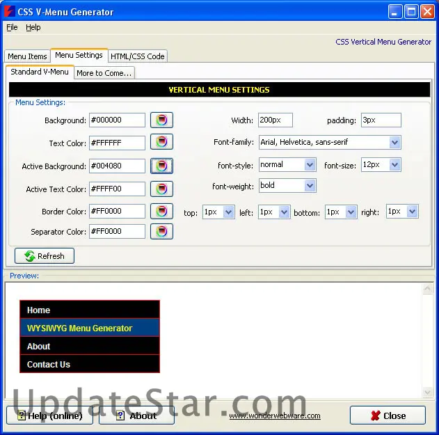The height and width of the screenshot is (435, 439).
Task: Click preview scrollbar up arrow
Action: click(428, 288)
